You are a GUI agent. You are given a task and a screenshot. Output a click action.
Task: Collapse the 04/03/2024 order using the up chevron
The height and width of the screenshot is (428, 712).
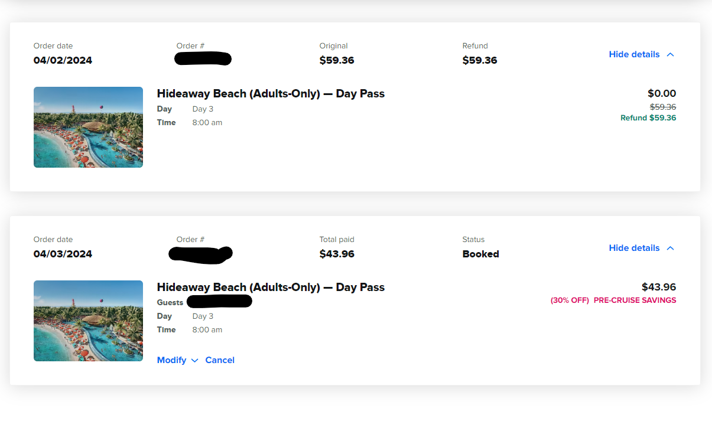pos(670,248)
